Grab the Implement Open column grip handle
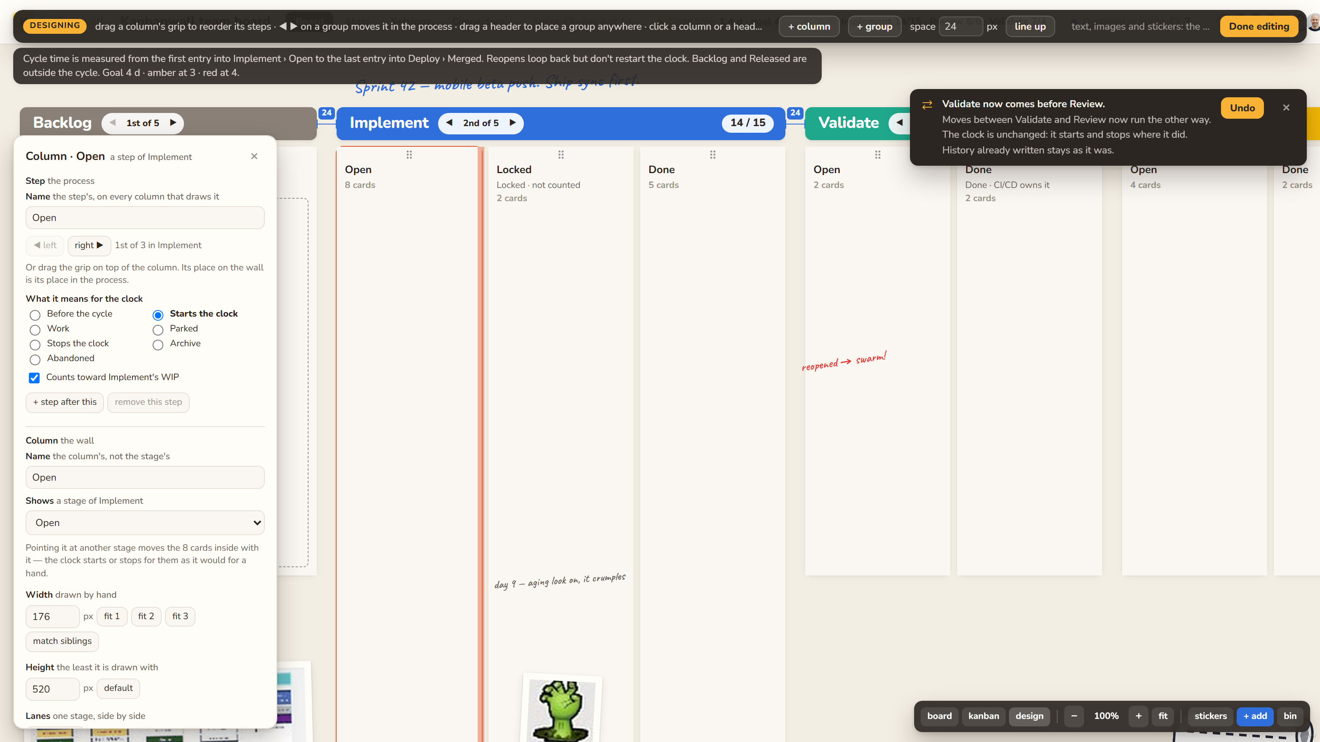1320x742 pixels. point(409,154)
